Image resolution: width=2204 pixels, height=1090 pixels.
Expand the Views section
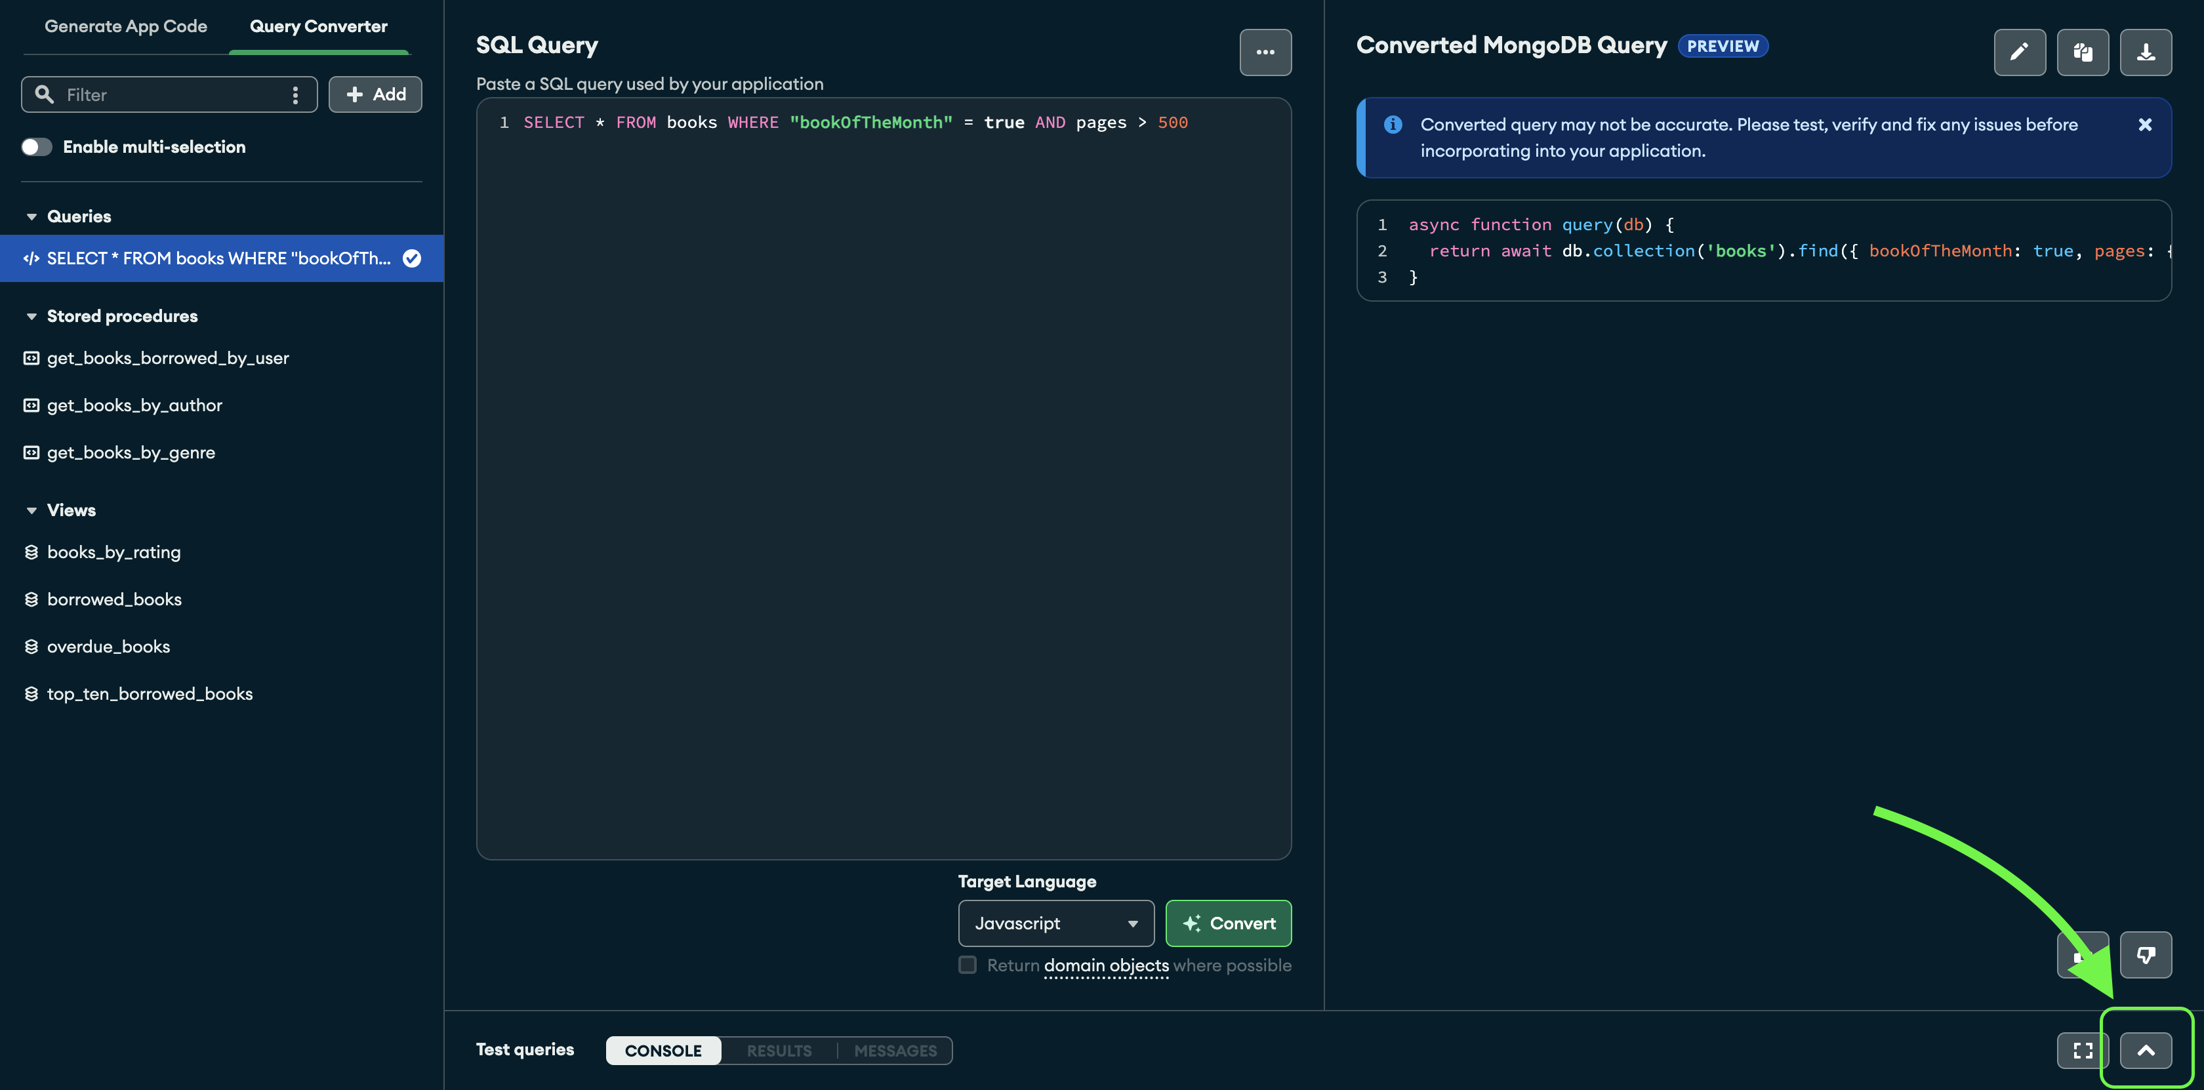pos(31,510)
